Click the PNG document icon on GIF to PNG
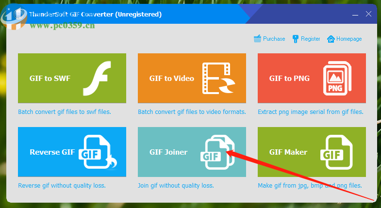This screenshot has height=208, width=381. [337, 78]
